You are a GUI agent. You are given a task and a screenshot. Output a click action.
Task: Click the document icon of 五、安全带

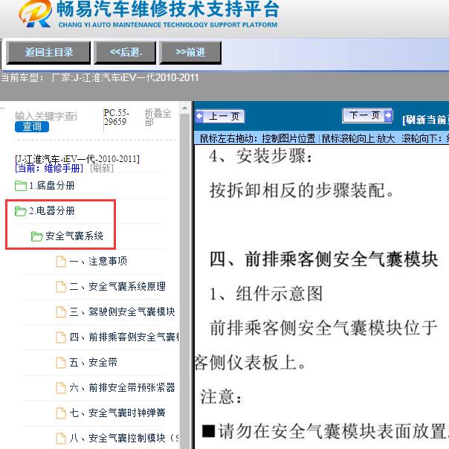click(x=61, y=363)
